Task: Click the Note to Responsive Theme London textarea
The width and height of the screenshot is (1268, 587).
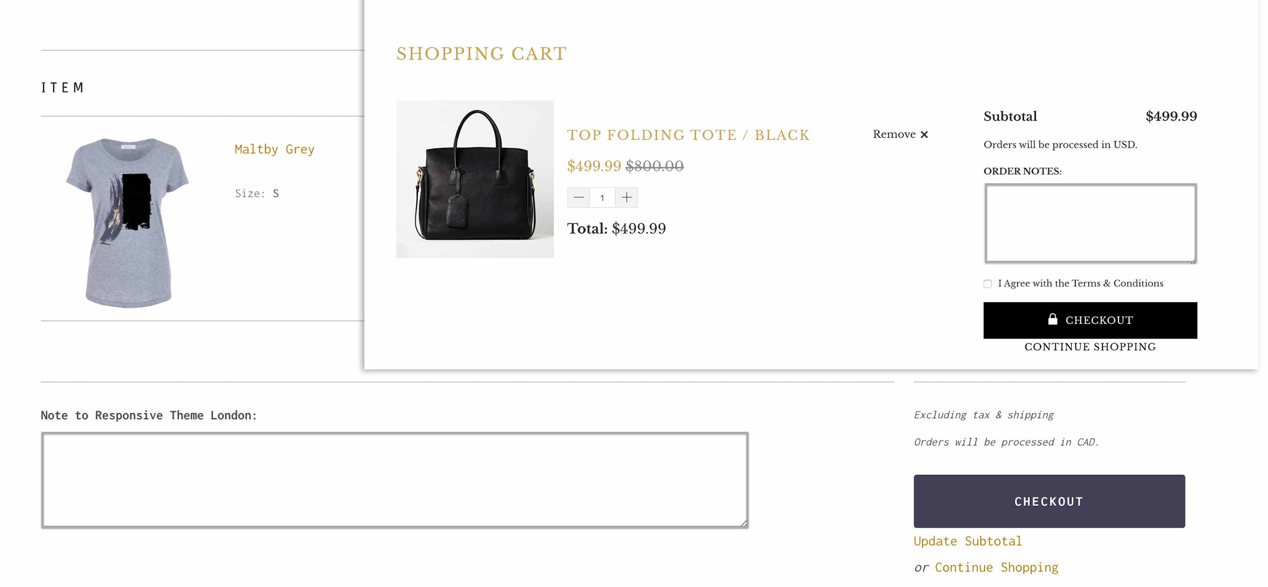Action: pyautogui.click(x=395, y=480)
